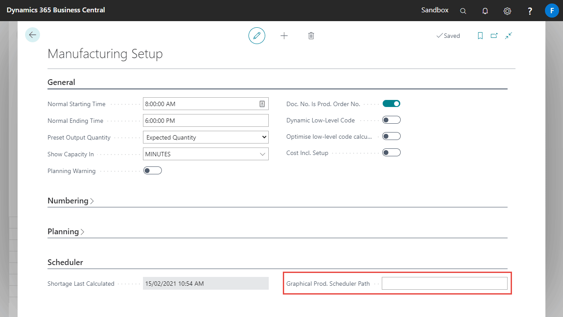
Task: Open the notifications bell
Action: click(485, 11)
